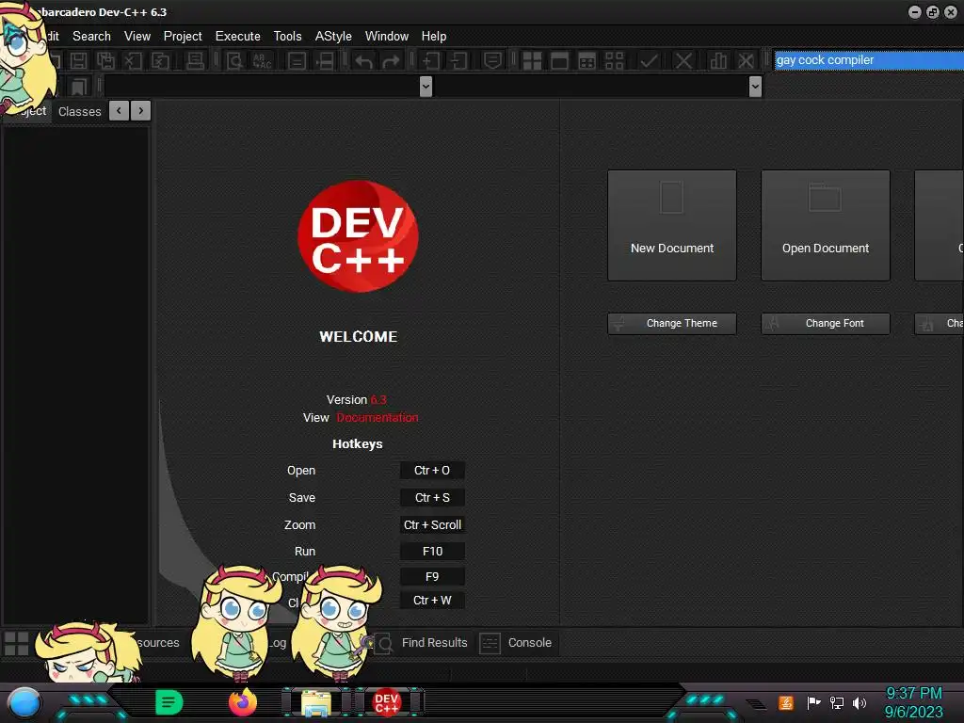964x723 pixels.
Task: Click the F9 hotkey box
Action: click(432, 577)
